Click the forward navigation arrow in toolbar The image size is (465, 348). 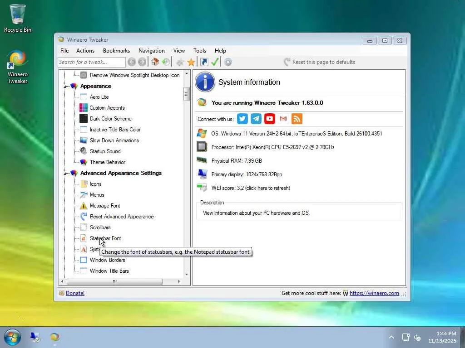point(142,62)
